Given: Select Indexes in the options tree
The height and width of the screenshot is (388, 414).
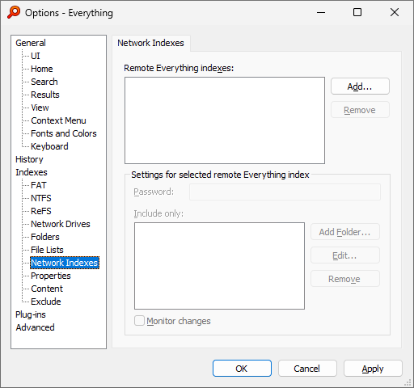Looking at the screenshot, I should tap(32, 172).
